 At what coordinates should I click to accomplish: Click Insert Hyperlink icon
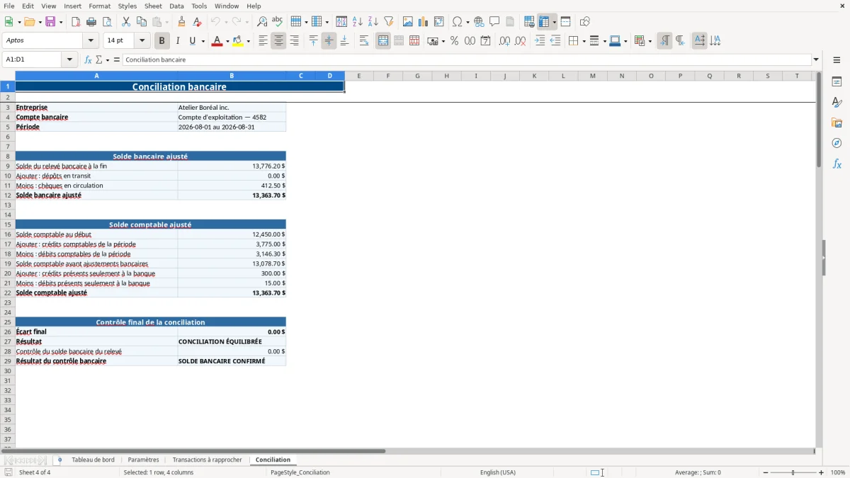point(480,22)
